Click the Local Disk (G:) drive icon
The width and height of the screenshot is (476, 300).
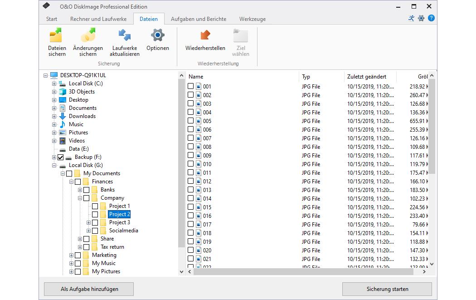click(63, 166)
